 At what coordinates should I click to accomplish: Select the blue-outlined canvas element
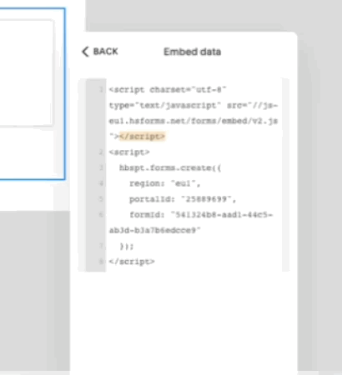[33, 94]
